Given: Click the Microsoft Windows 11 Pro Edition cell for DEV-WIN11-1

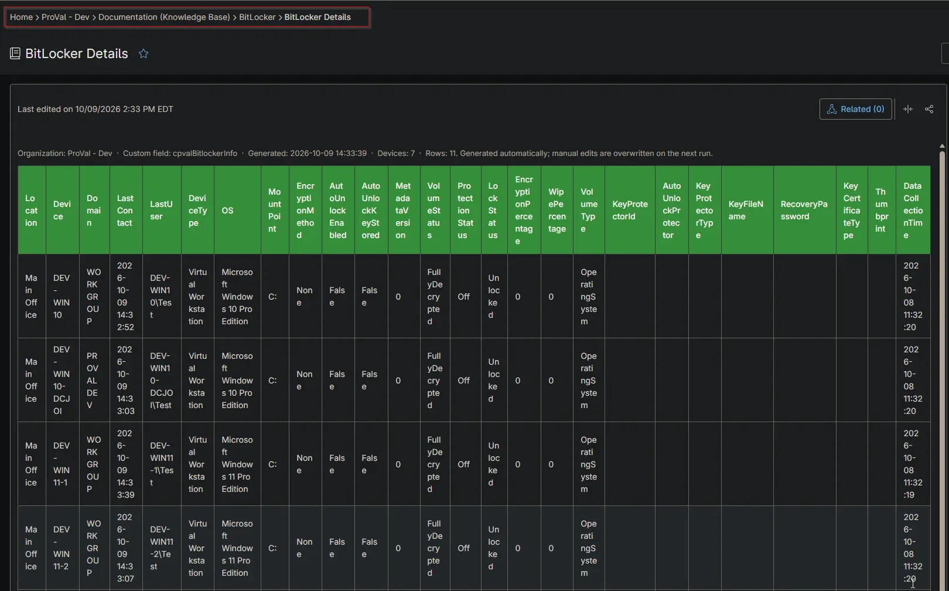Looking at the screenshot, I should 237,464.
